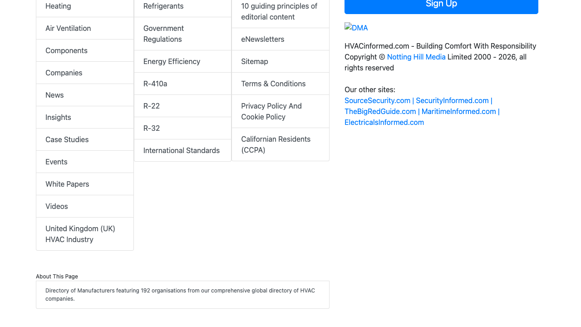Viewport: 581px width, 327px height.
Task: Open White Papers
Action: 67,184
